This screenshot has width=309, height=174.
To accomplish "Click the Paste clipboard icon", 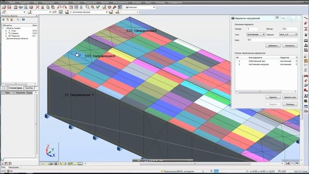I will coord(53,7).
